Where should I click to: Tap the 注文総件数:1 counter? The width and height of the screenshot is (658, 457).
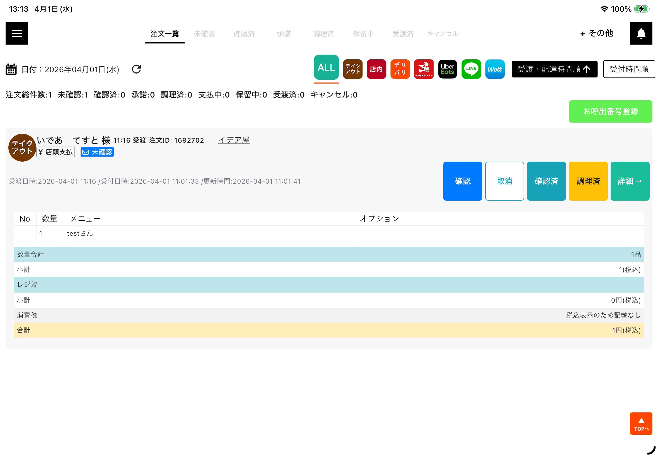tap(29, 95)
